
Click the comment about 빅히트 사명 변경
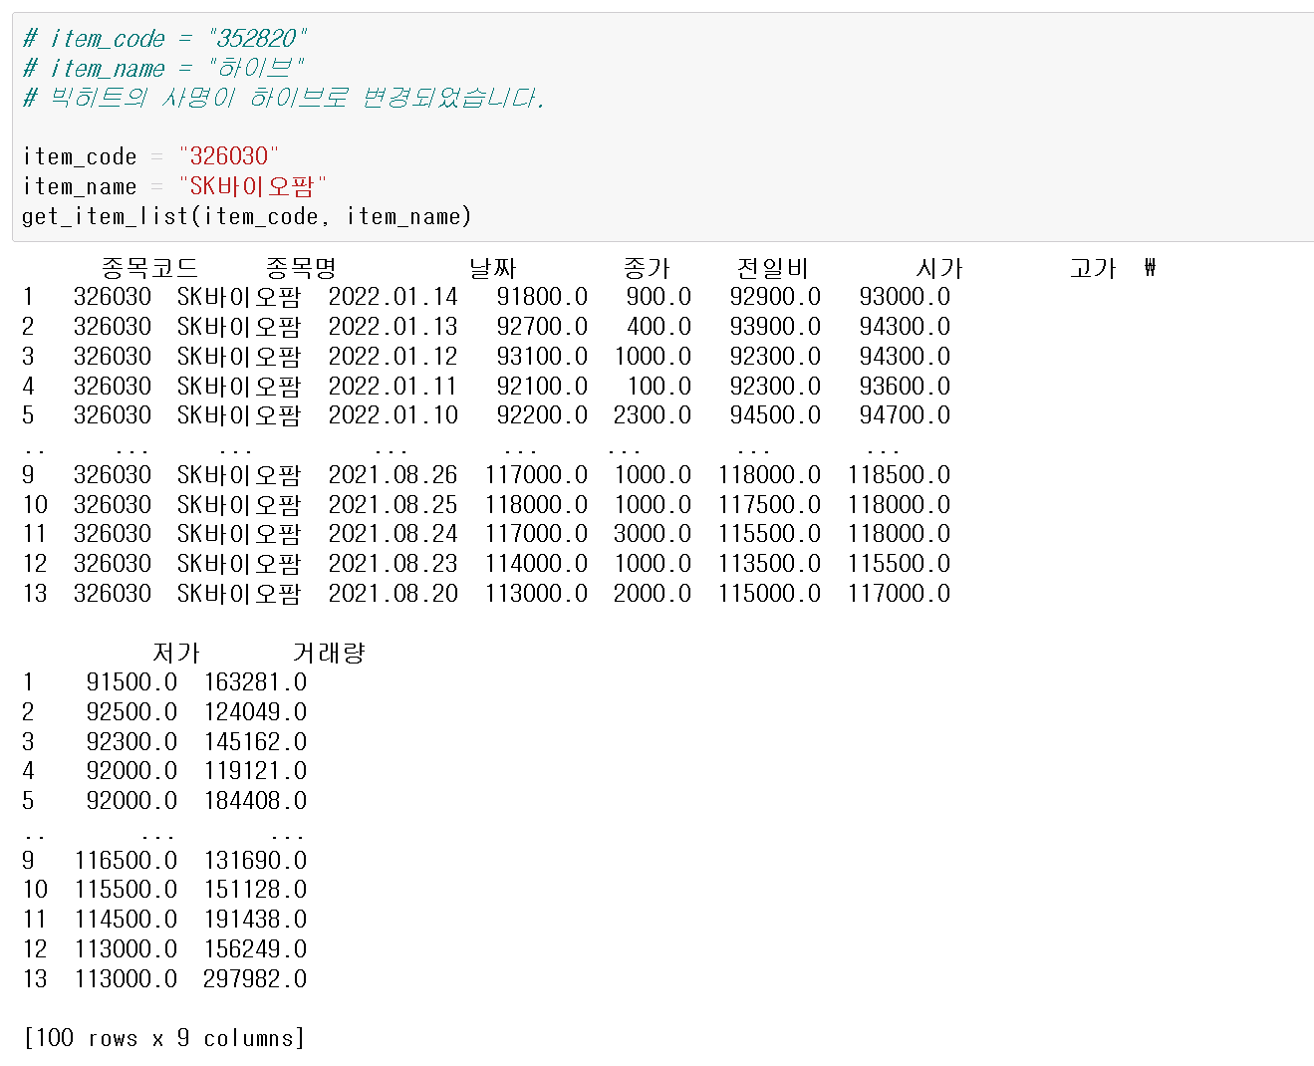(284, 98)
